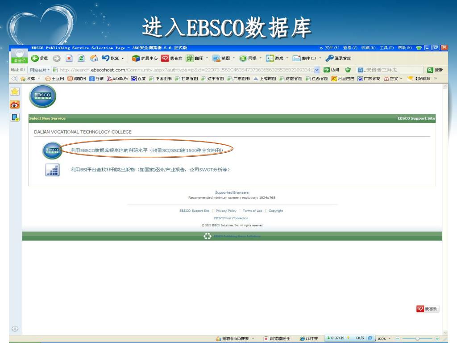Click the green Back (后退) arrow button

pos(35,59)
